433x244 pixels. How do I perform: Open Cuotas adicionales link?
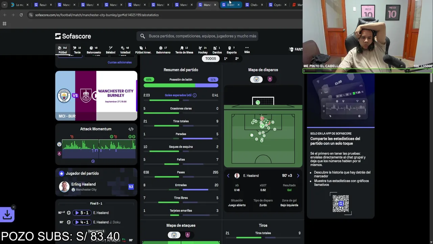click(x=119, y=62)
